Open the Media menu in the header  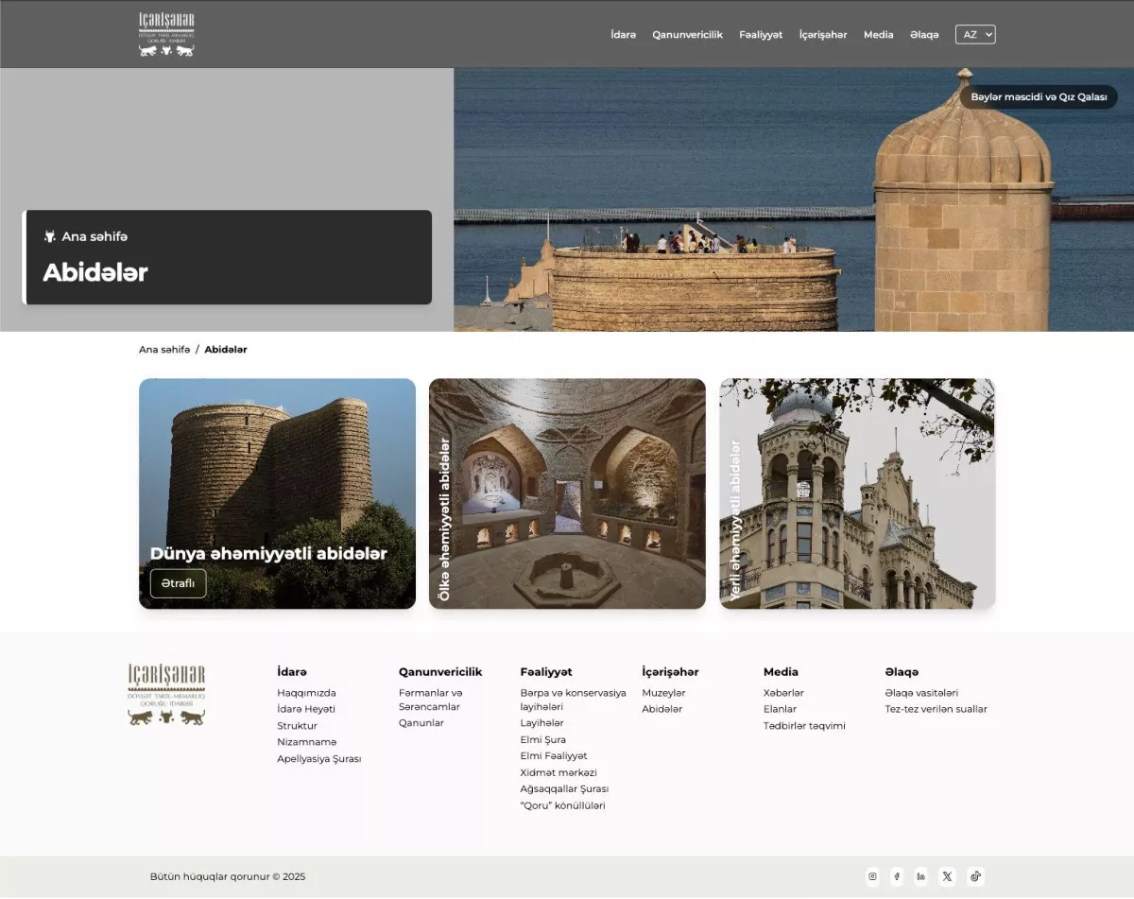click(878, 35)
